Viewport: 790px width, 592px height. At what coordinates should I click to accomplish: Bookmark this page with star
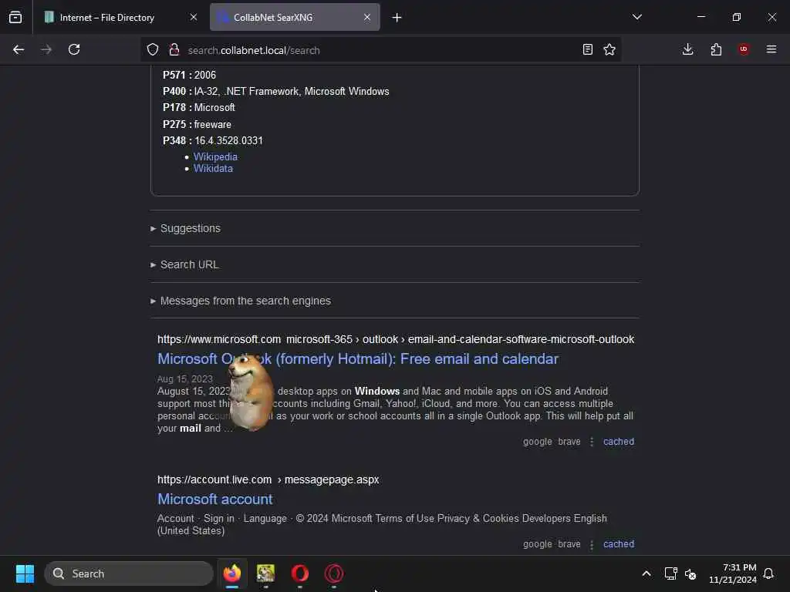(x=609, y=49)
